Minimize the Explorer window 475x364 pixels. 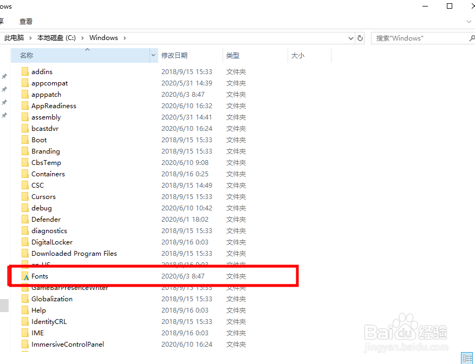[x=425, y=6]
